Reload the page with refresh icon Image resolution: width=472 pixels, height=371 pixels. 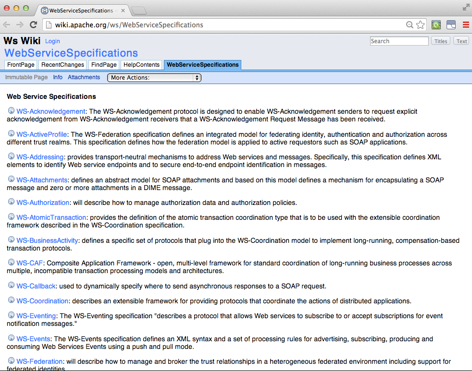(x=34, y=24)
